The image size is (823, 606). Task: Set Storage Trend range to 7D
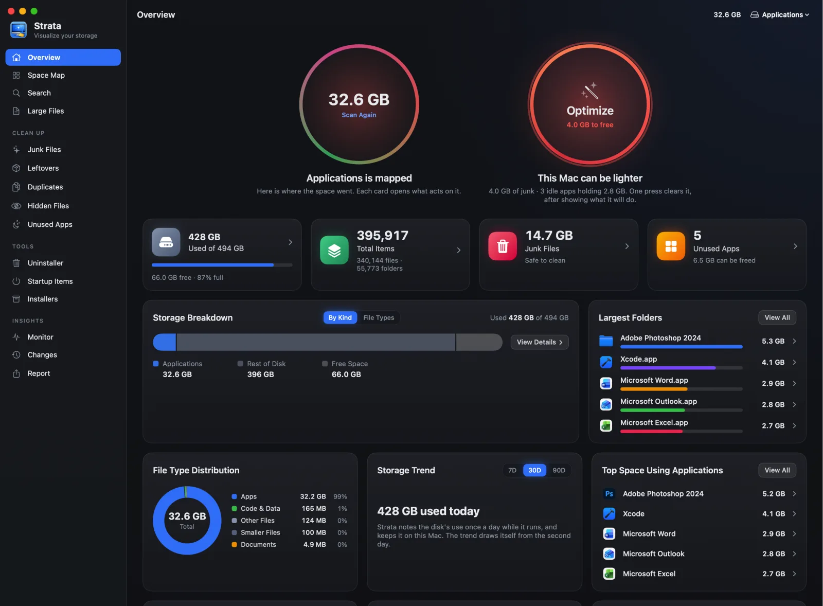click(512, 470)
